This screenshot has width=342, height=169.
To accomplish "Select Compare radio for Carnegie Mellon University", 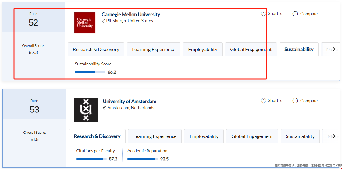I will tap(295, 14).
